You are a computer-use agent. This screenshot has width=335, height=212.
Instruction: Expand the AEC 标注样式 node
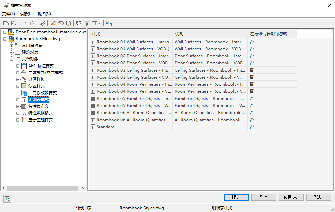pos(18,66)
